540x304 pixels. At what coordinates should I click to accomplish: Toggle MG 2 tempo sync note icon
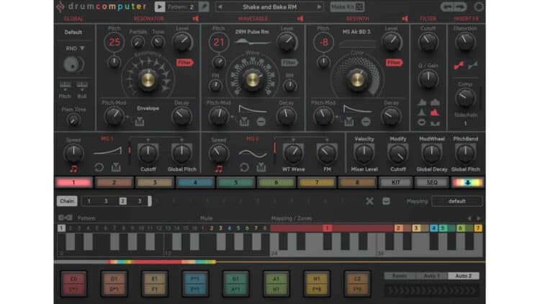click(x=219, y=169)
